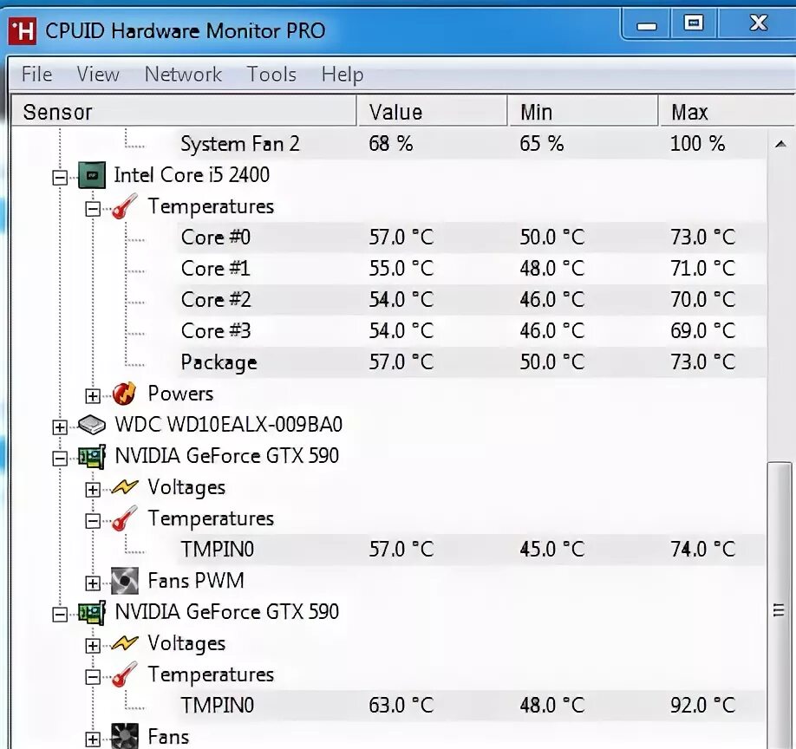The image size is (796, 749).
Task: Minimize the Hardware Monitor window
Action: click(x=646, y=24)
